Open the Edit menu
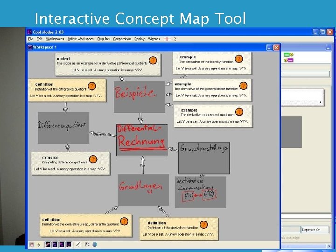 (x=39, y=39)
